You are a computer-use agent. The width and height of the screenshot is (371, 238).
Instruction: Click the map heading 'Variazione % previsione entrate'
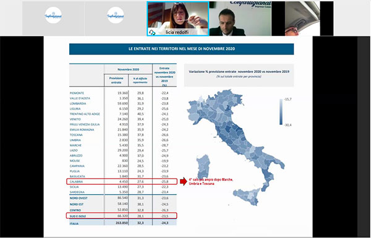pos(239,72)
